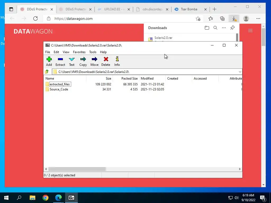Viewport: 271px width, 203px height.
Task: Sort by Packed Size column header
Action: click(x=126, y=78)
